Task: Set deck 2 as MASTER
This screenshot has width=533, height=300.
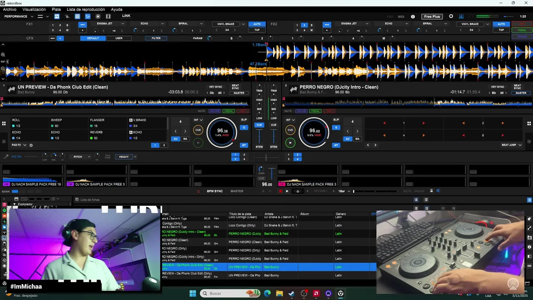Action: (x=521, y=93)
